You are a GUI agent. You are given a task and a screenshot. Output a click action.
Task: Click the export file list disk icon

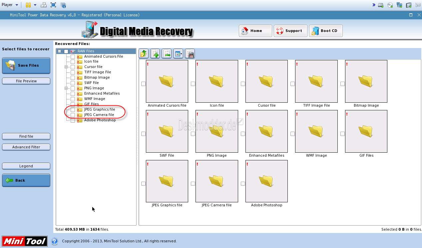[x=190, y=54]
